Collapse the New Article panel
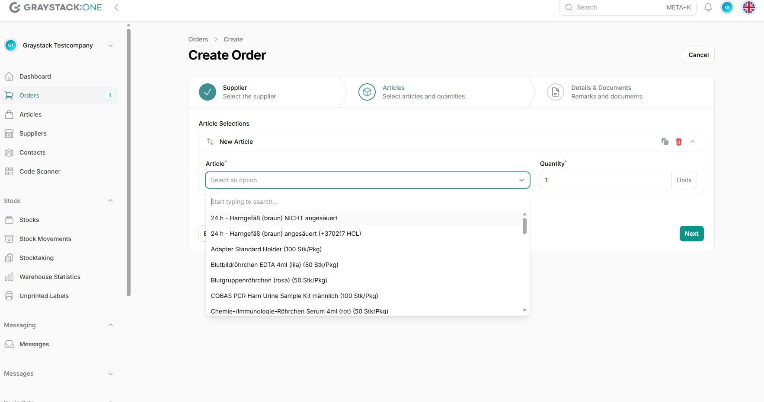The image size is (764, 402). point(693,142)
